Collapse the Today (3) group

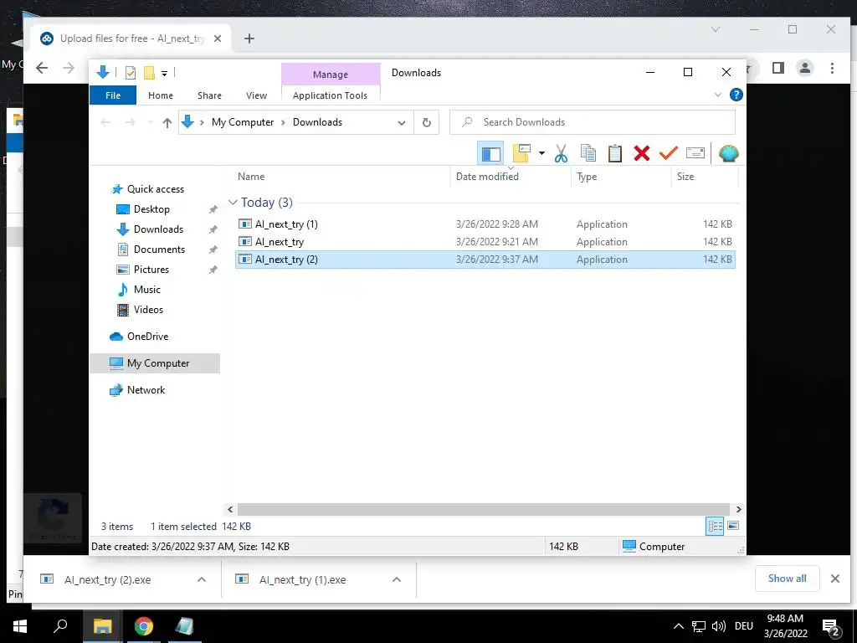(233, 203)
